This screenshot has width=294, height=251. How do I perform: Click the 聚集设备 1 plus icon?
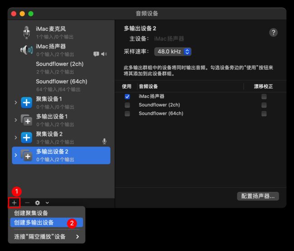coord(26,103)
